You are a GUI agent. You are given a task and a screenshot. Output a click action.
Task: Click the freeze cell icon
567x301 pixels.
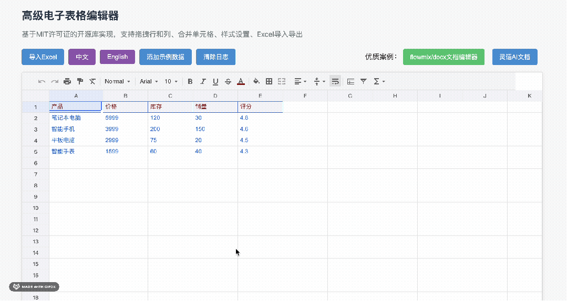pyautogui.click(x=350, y=82)
